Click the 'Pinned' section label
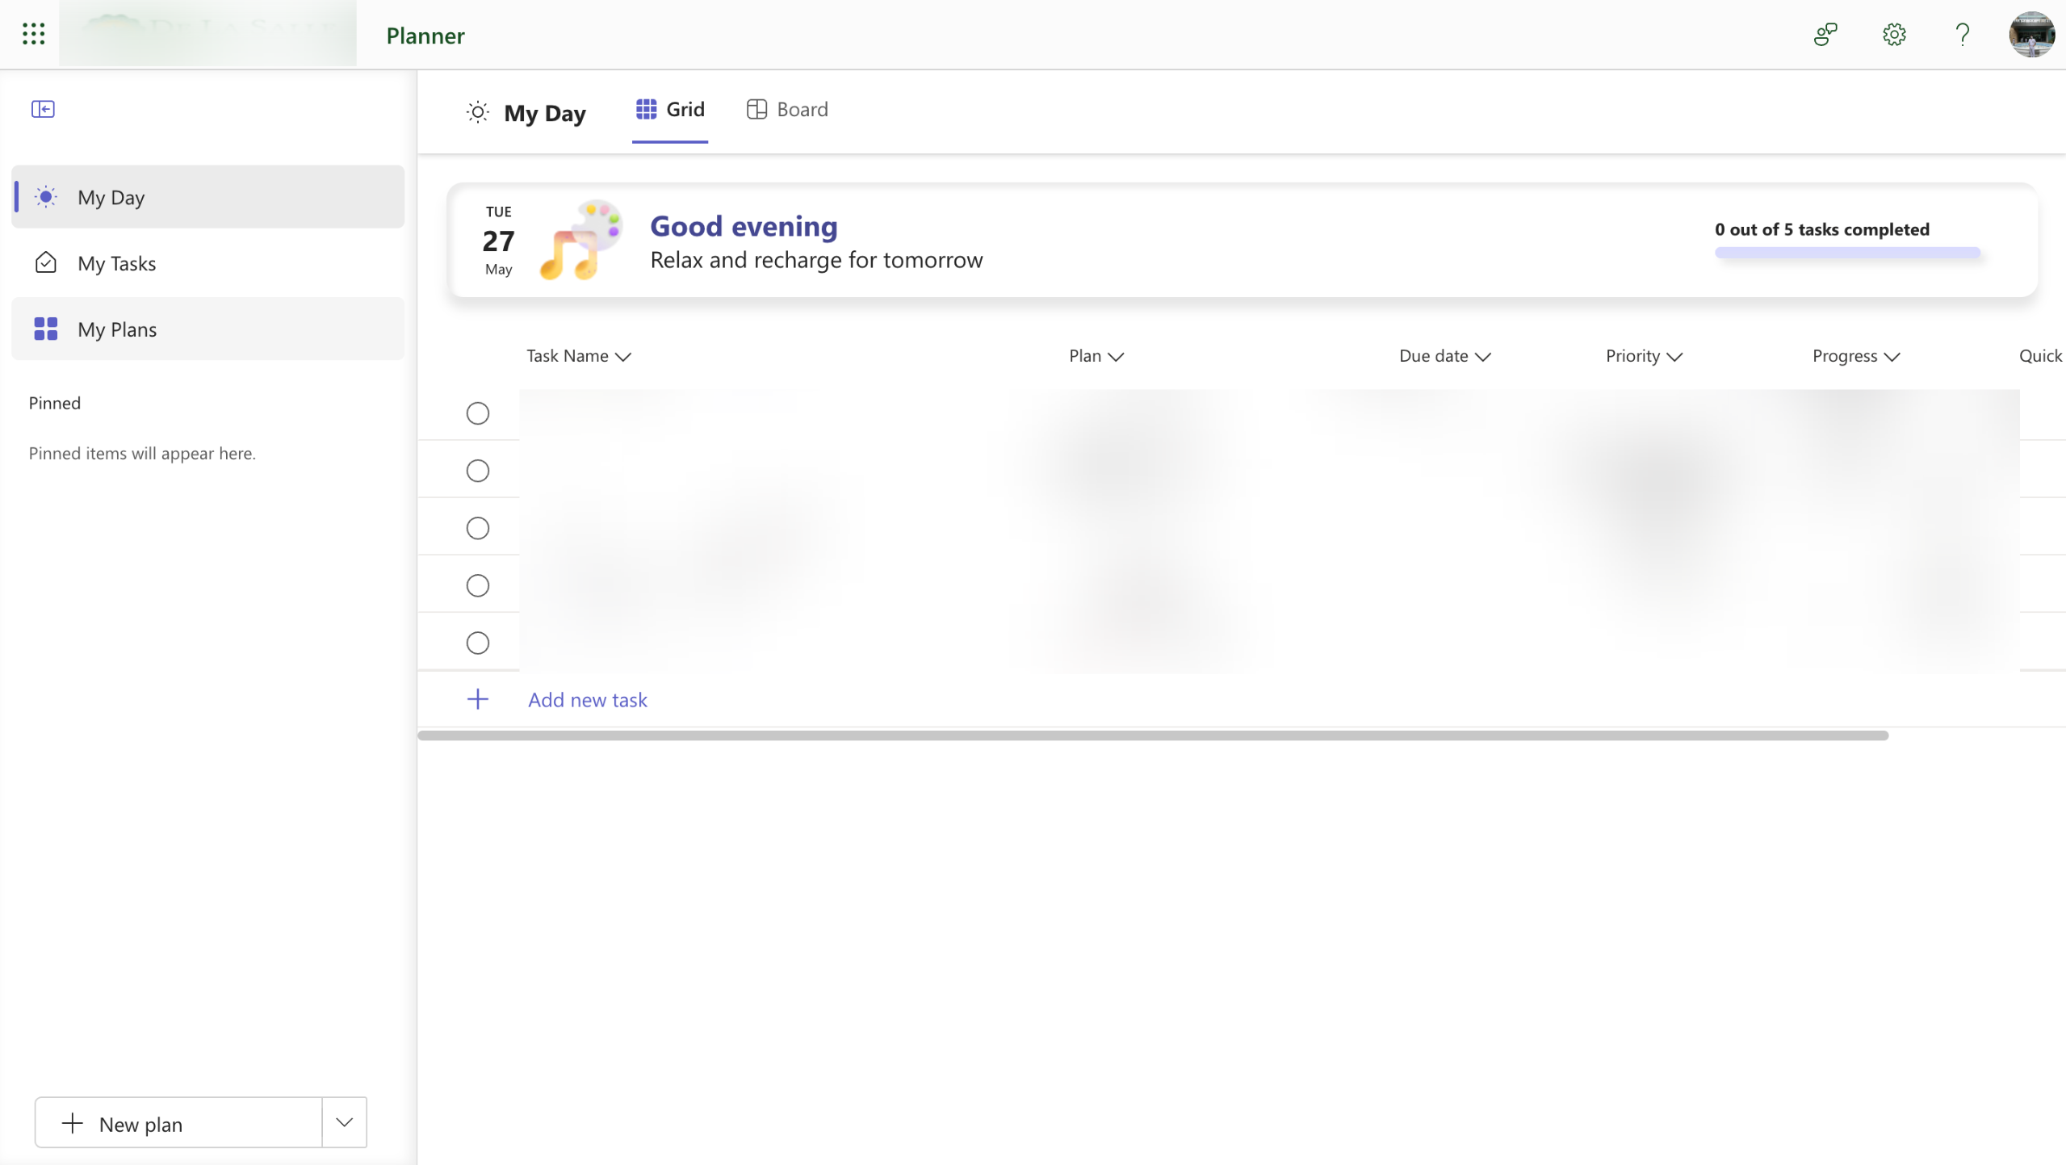Image resolution: width=2066 pixels, height=1165 pixels. click(55, 403)
